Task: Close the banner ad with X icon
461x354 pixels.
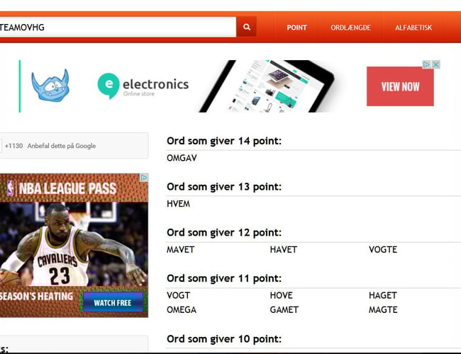Action: tap(436, 64)
